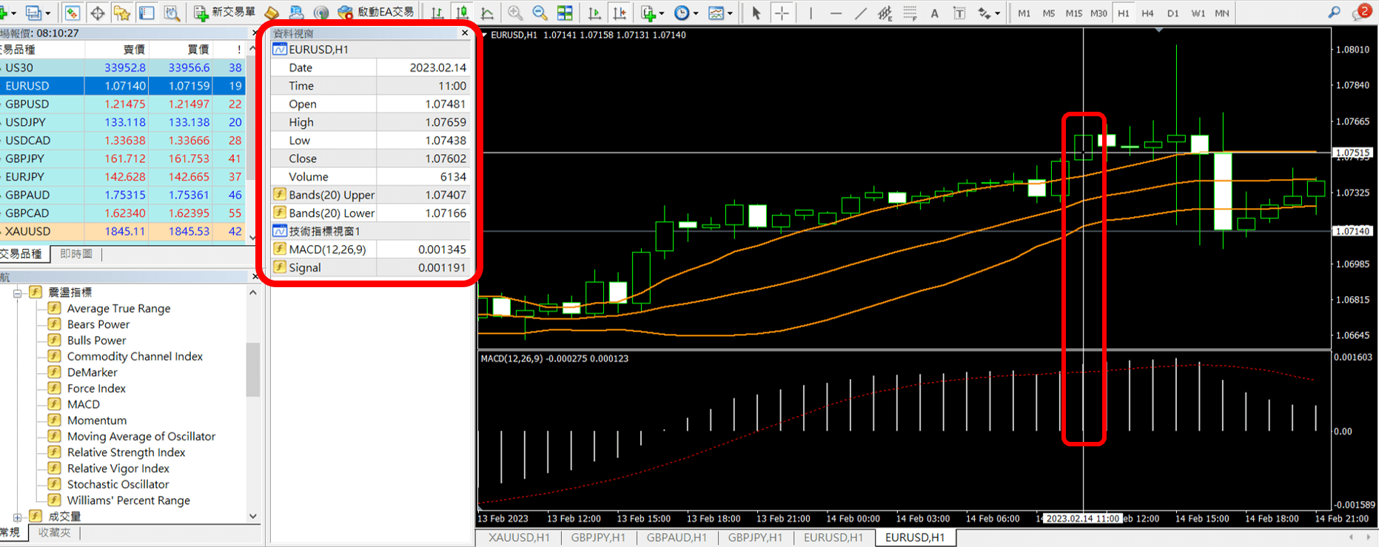The height and width of the screenshot is (547, 1379).
Task: Click the Navigator panel vertical scrollbar
Action: [253, 370]
